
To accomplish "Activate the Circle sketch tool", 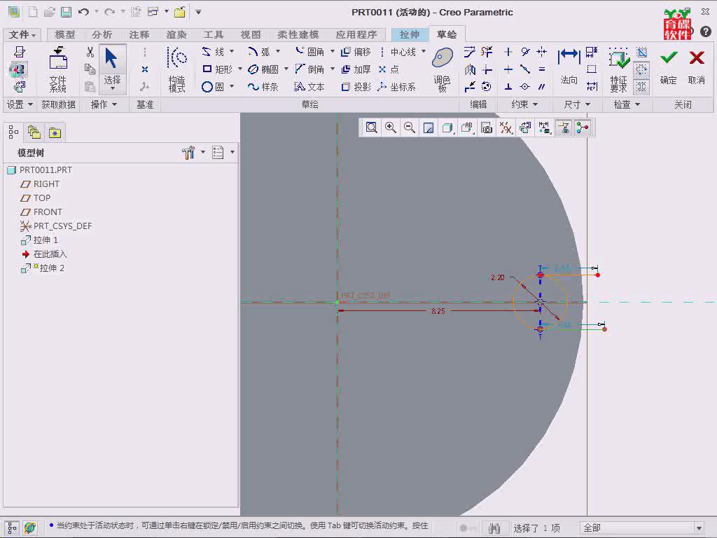I will tap(213, 86).
